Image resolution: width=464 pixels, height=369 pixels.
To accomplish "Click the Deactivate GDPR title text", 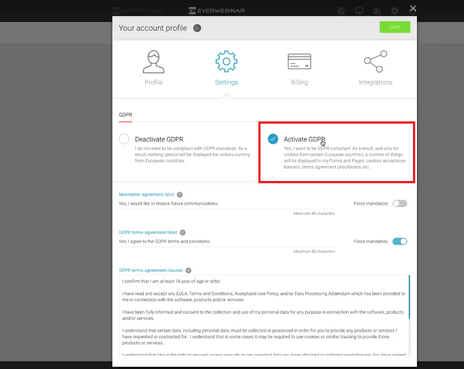I will pyautogui.click(x=159, y=139).
